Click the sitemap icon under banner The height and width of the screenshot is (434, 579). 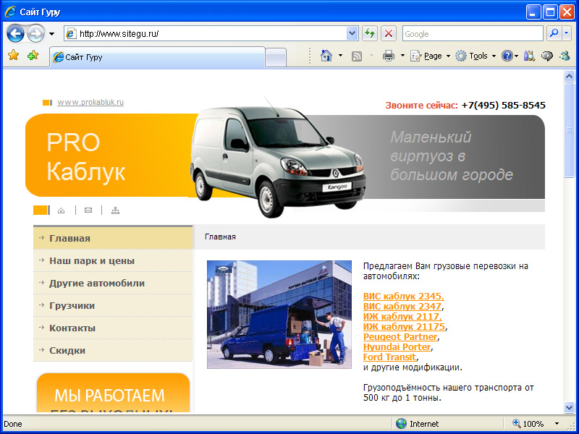coord(116,210)
